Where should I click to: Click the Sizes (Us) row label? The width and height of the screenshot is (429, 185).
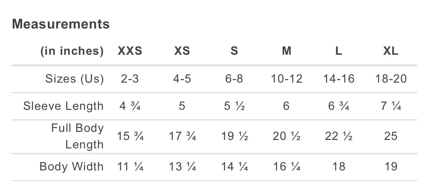(74, 79)
